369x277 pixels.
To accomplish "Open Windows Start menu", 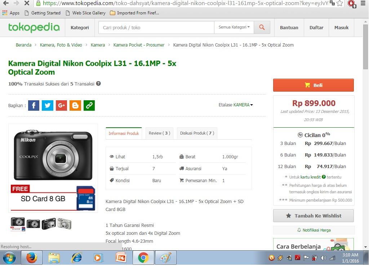I will coord(9,258).
